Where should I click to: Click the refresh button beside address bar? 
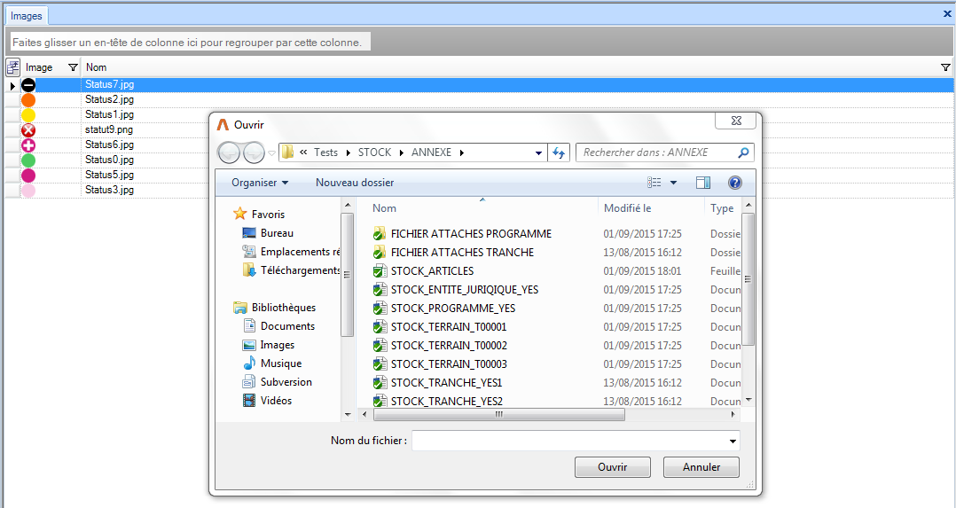[x=559, y=152]
